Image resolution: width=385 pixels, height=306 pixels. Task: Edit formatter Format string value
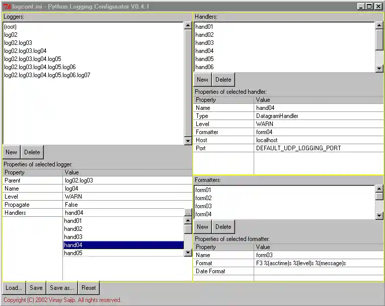click(x=319, y=263)
